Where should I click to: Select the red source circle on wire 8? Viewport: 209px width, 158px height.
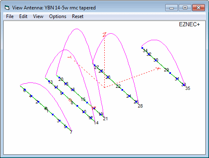pyautogui.click(x=70, y=100)
